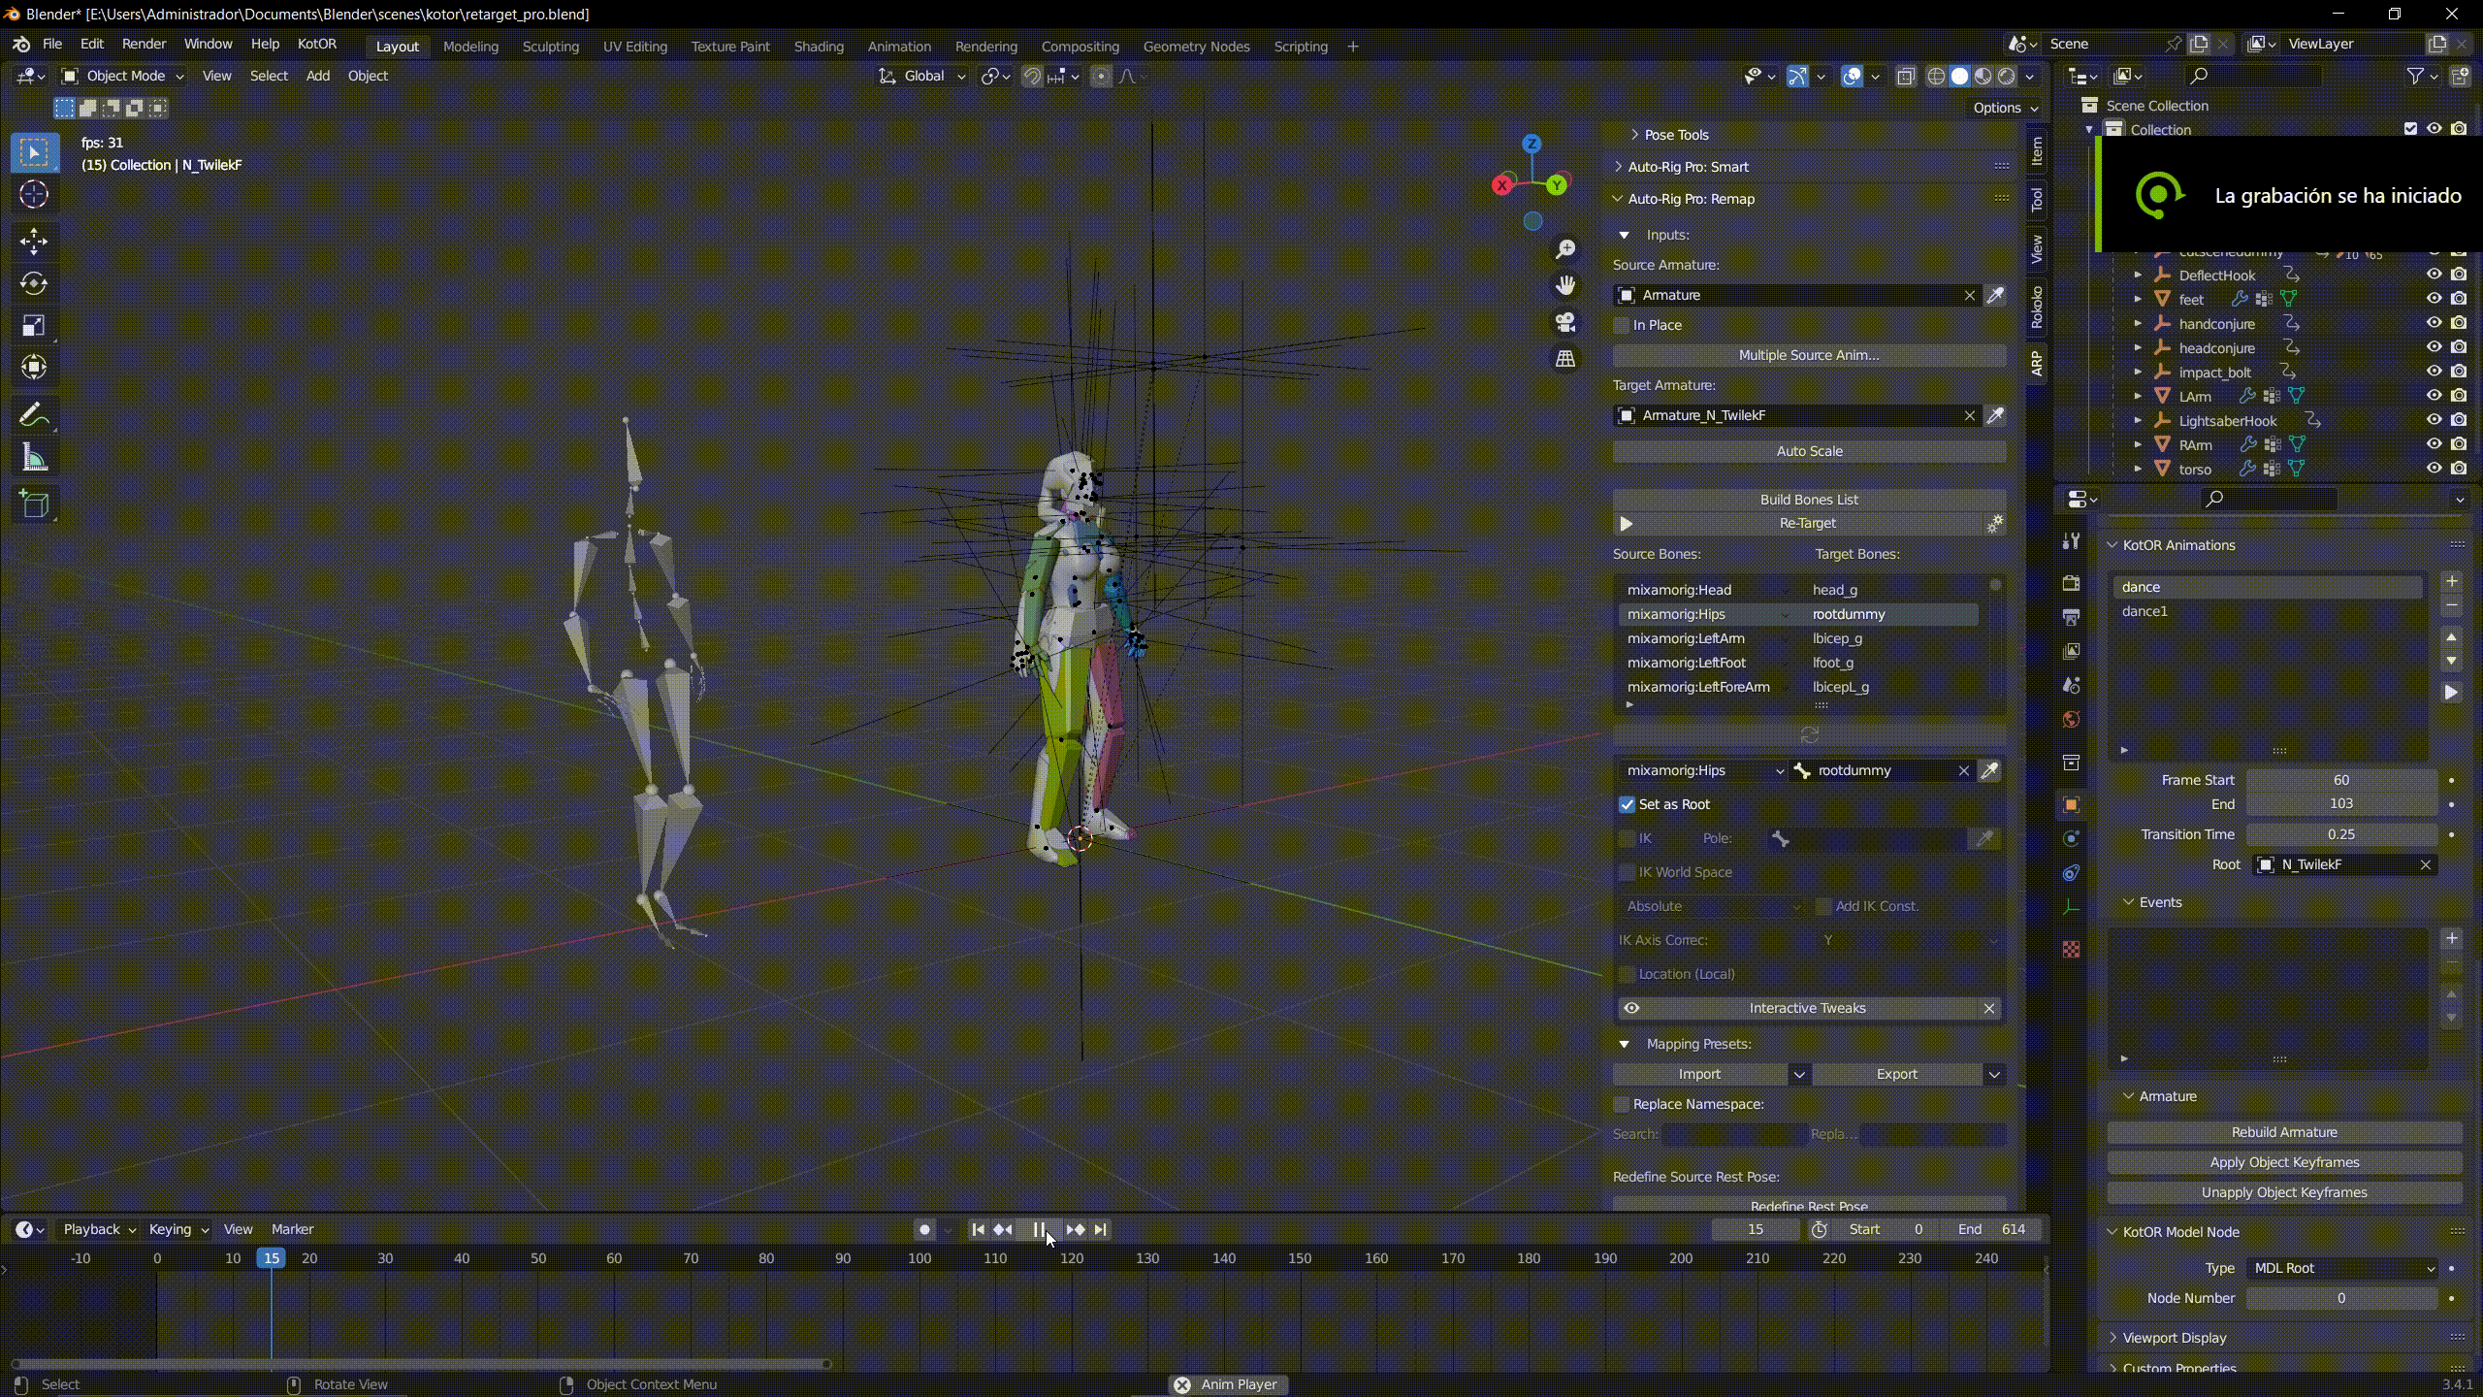Viewport: 2483px width, 1397px height.
Task: Enable the In Place checkbox
Action: (x=1622, y=325)
